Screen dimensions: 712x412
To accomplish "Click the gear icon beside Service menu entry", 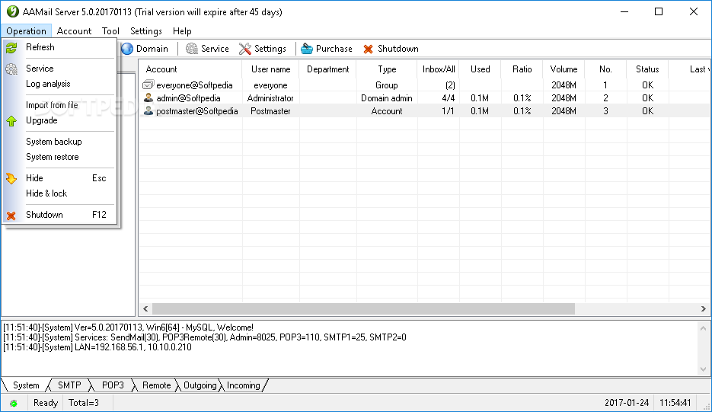I will [x=11, y=69].
